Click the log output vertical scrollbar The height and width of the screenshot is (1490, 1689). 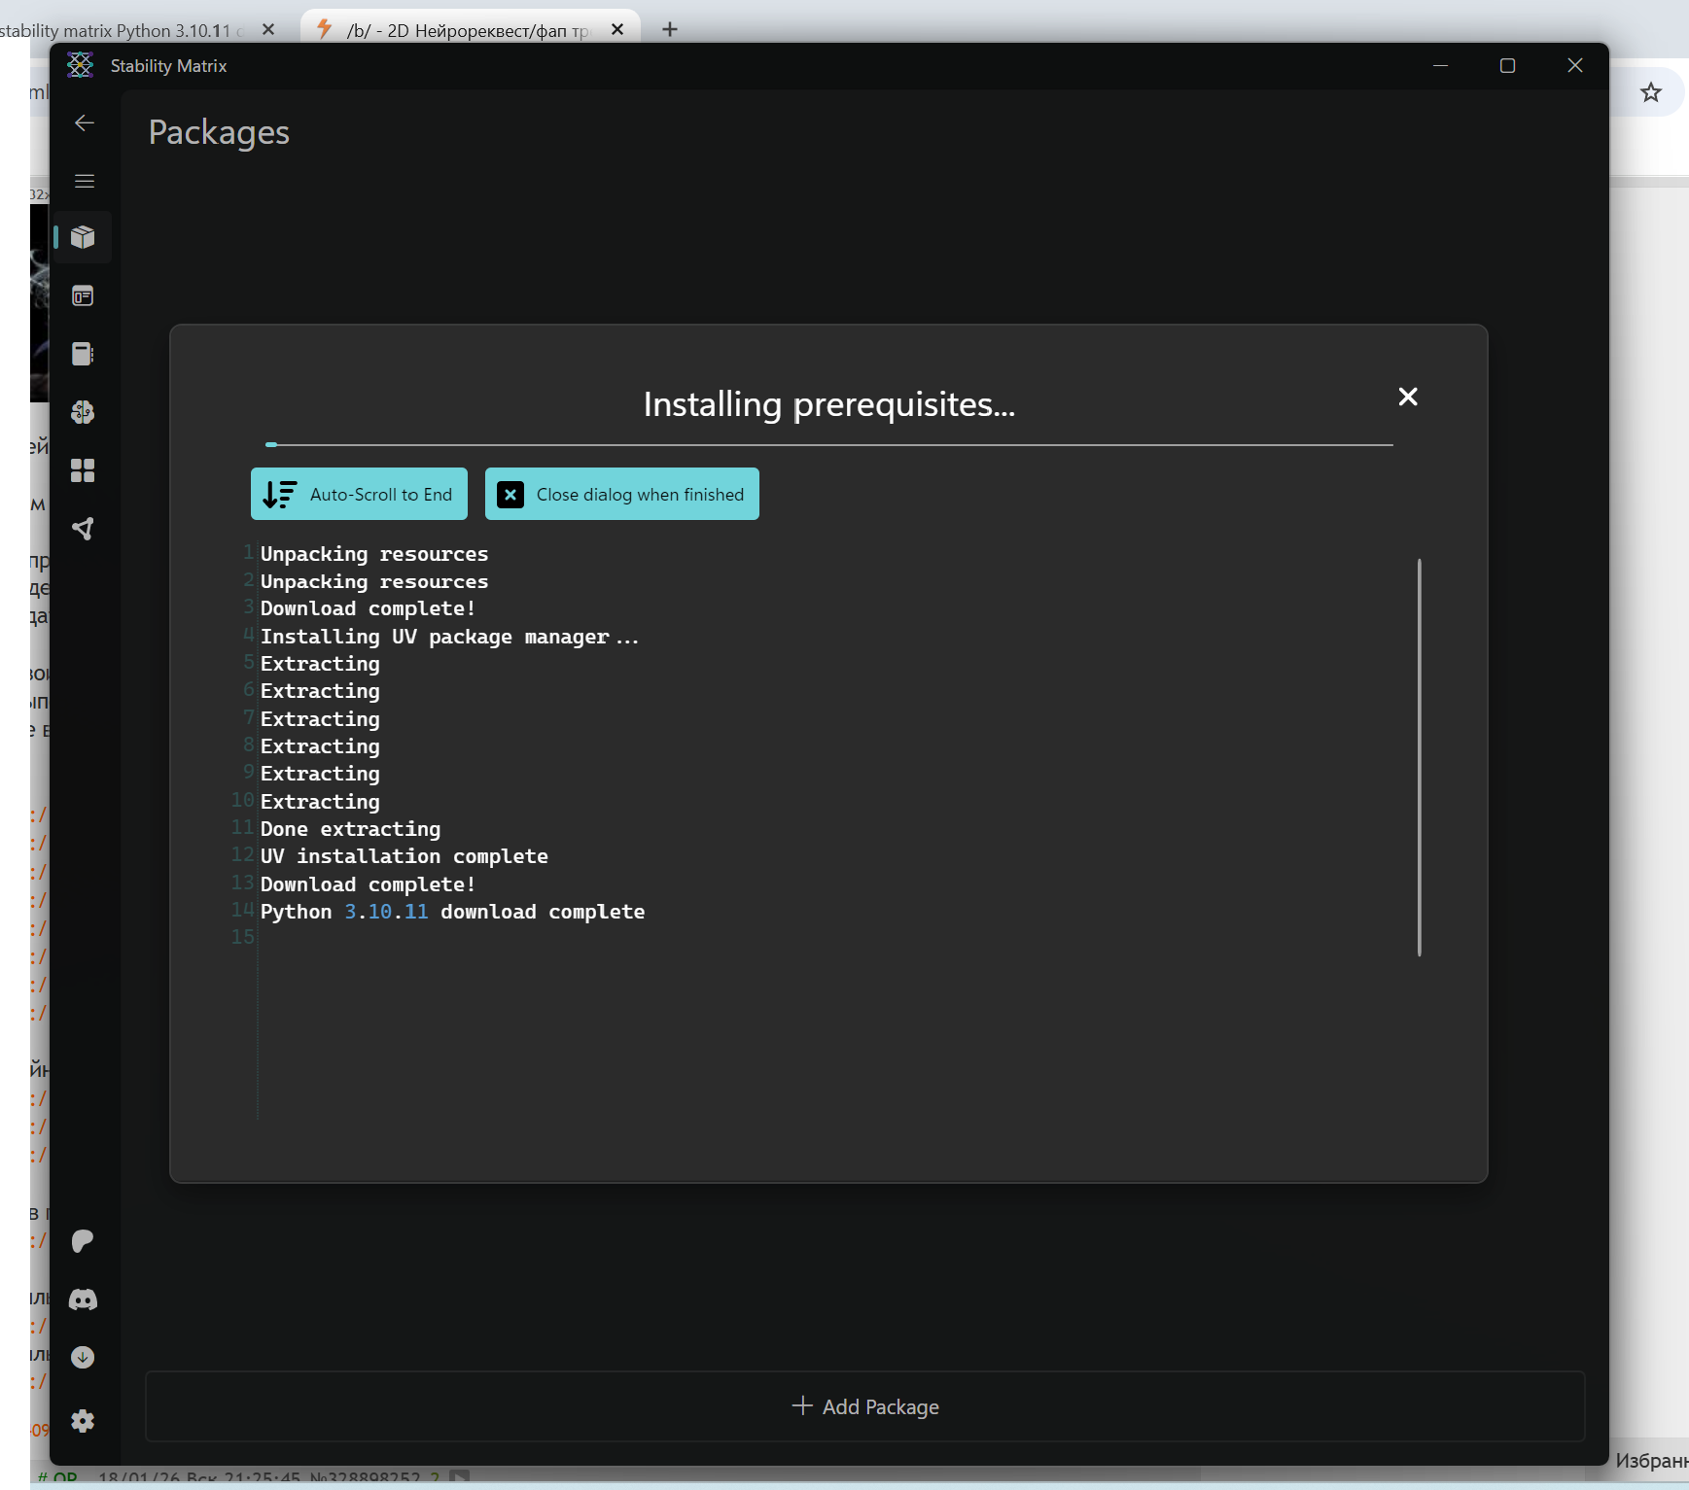click(x=1420, y=757)
